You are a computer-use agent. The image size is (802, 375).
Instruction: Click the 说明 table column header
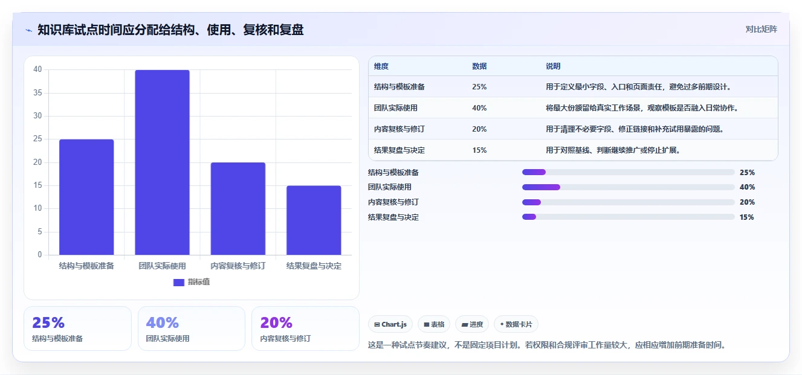(553, 66)
